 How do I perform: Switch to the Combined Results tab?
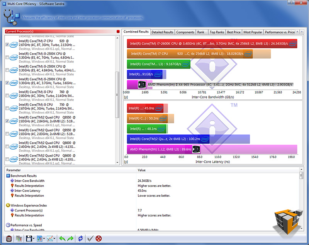pos(136,32)
